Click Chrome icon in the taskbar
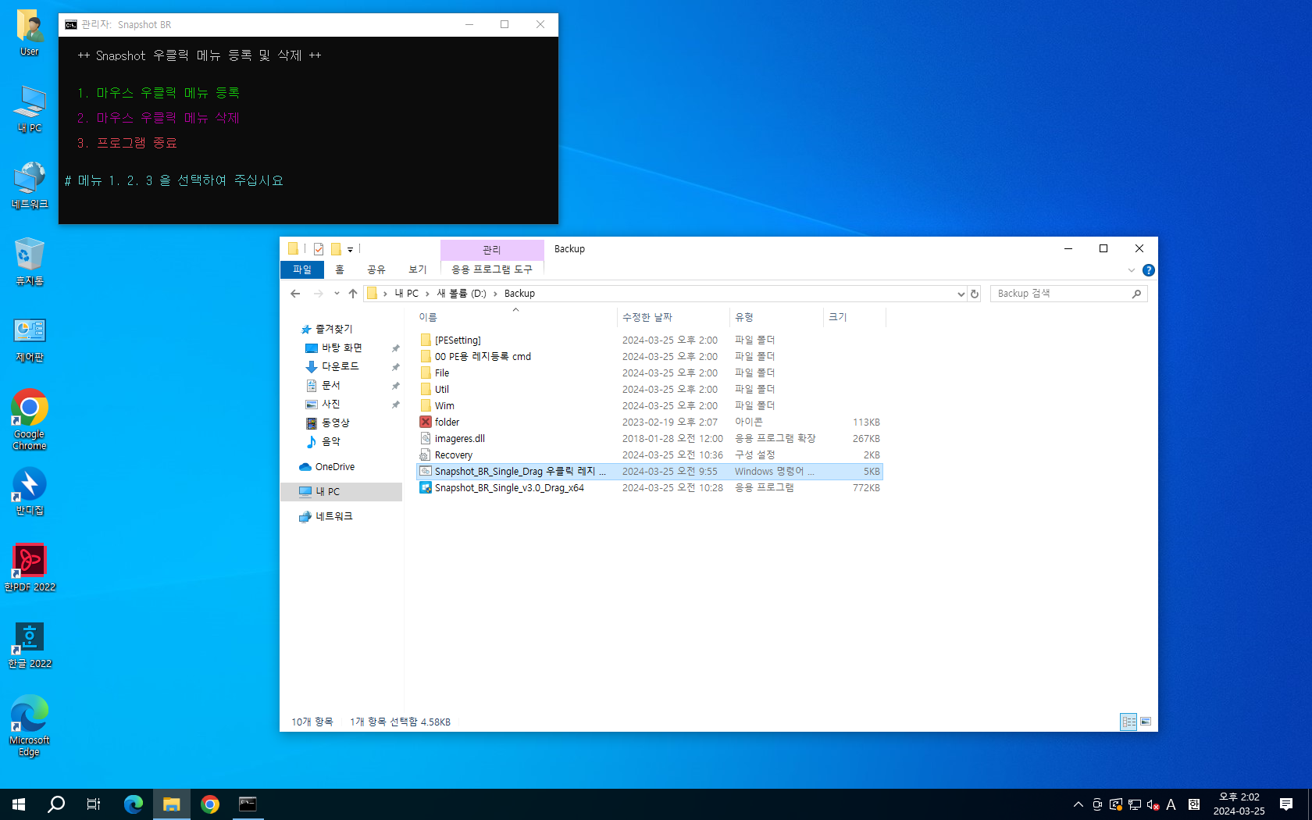The width and height of the screenshot is (1312, 820). (x=210, y=804)
